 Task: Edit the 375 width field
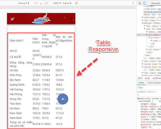[36, 3]
